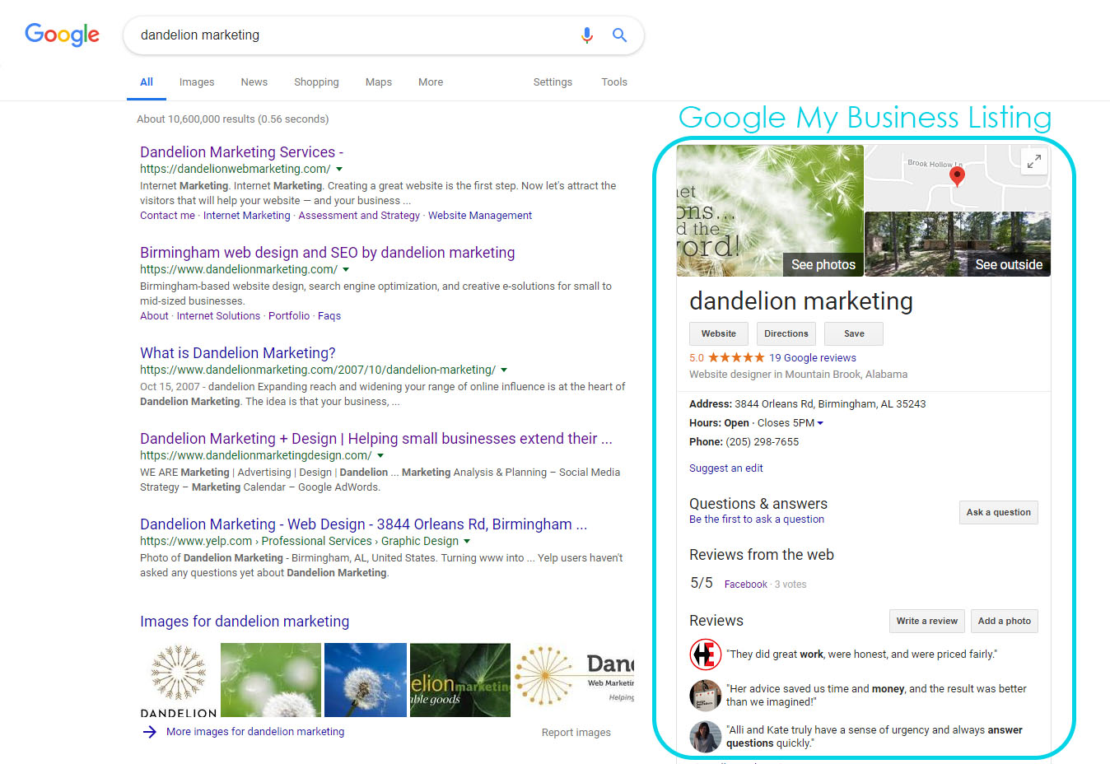The width and height of the screenshot is (1110, 764).
Task: Click the red map pin marker
Action: [x=957, y=176]
